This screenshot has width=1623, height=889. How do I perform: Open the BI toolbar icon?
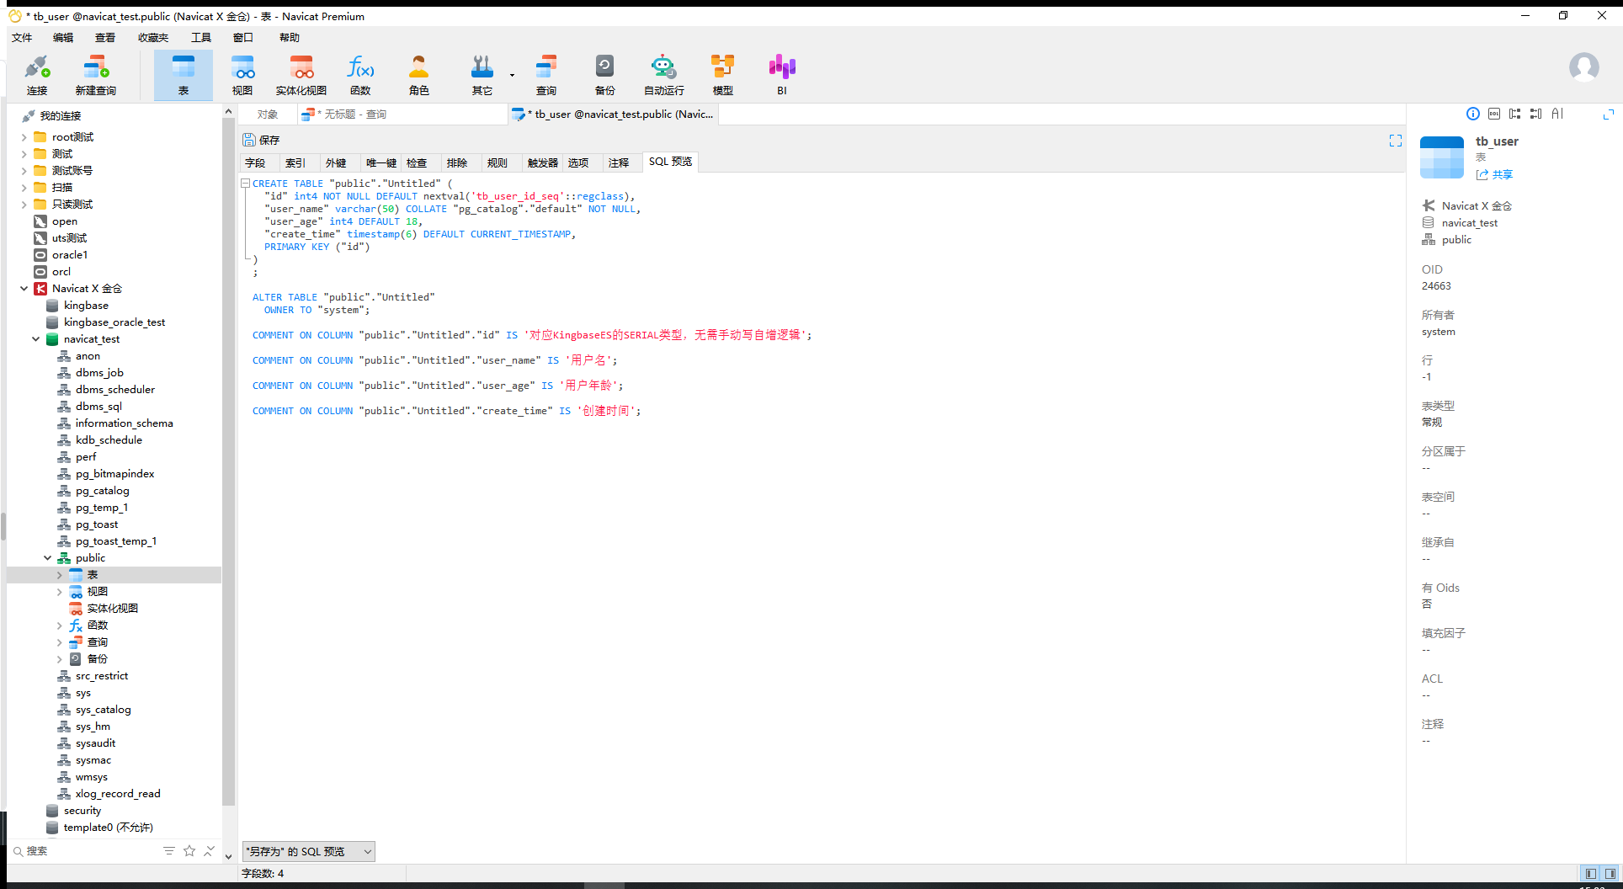pos(782,75)
